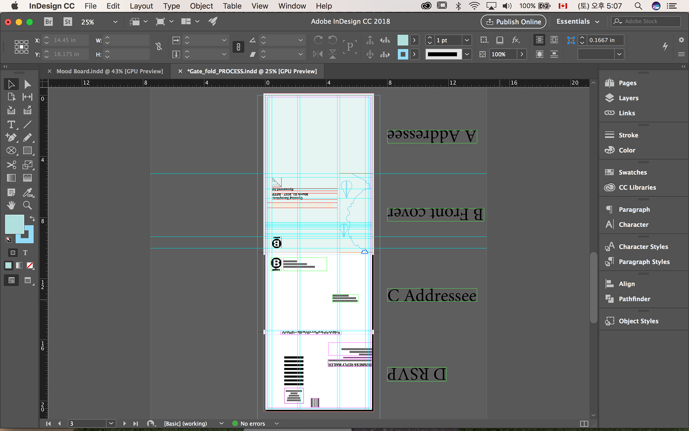Open the zoom level dropdown
Screen dimensions: 689x431
pyautogui.click(x=115, y=22)
